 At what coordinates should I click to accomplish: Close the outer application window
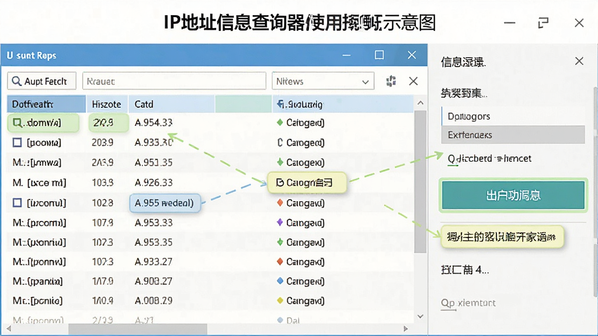click(579, 23)
